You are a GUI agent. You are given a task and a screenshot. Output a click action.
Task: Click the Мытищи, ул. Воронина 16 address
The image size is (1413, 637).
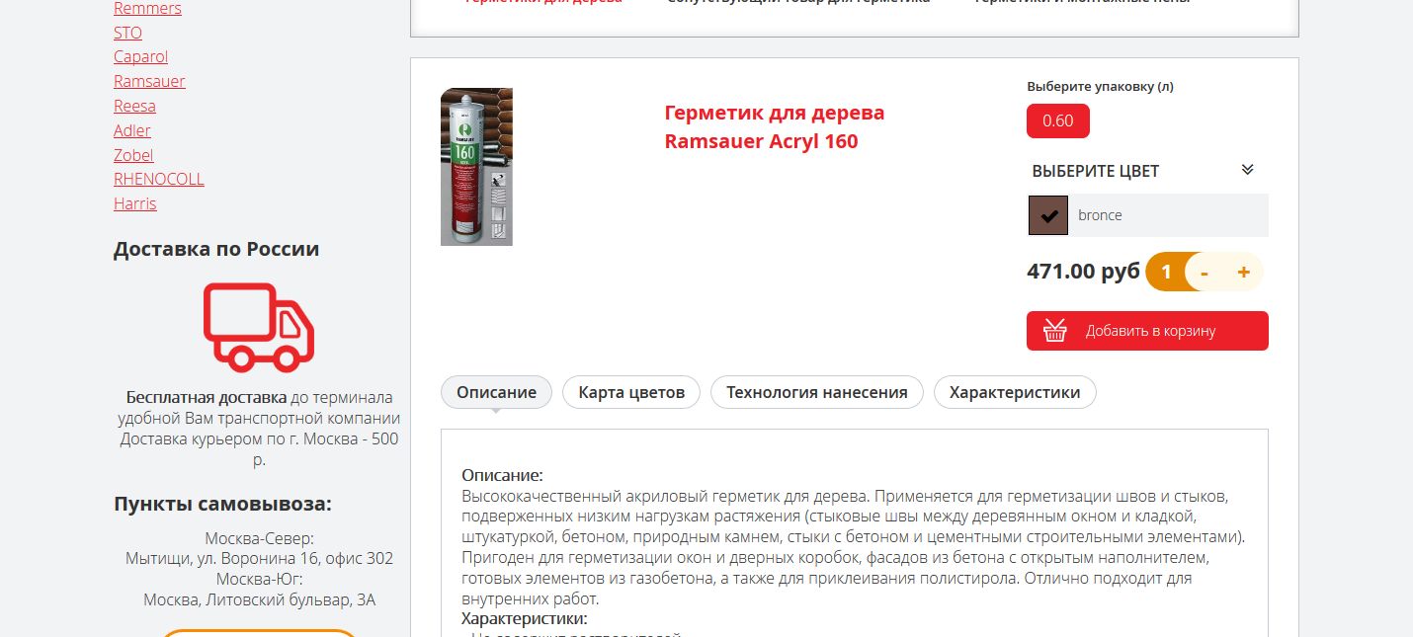pos(259,558)
